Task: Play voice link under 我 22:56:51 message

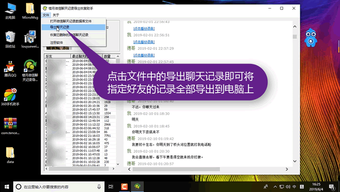Action: [144, 42]
